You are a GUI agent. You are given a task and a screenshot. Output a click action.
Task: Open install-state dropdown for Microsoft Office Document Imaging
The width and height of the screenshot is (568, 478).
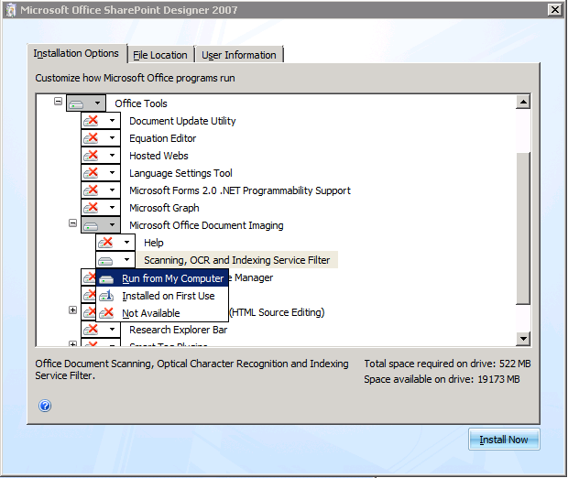point(101,225)
